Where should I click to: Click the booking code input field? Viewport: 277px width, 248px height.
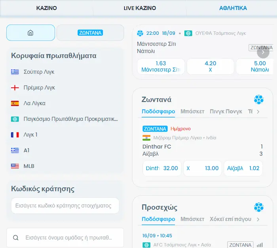tap(65, 206)
